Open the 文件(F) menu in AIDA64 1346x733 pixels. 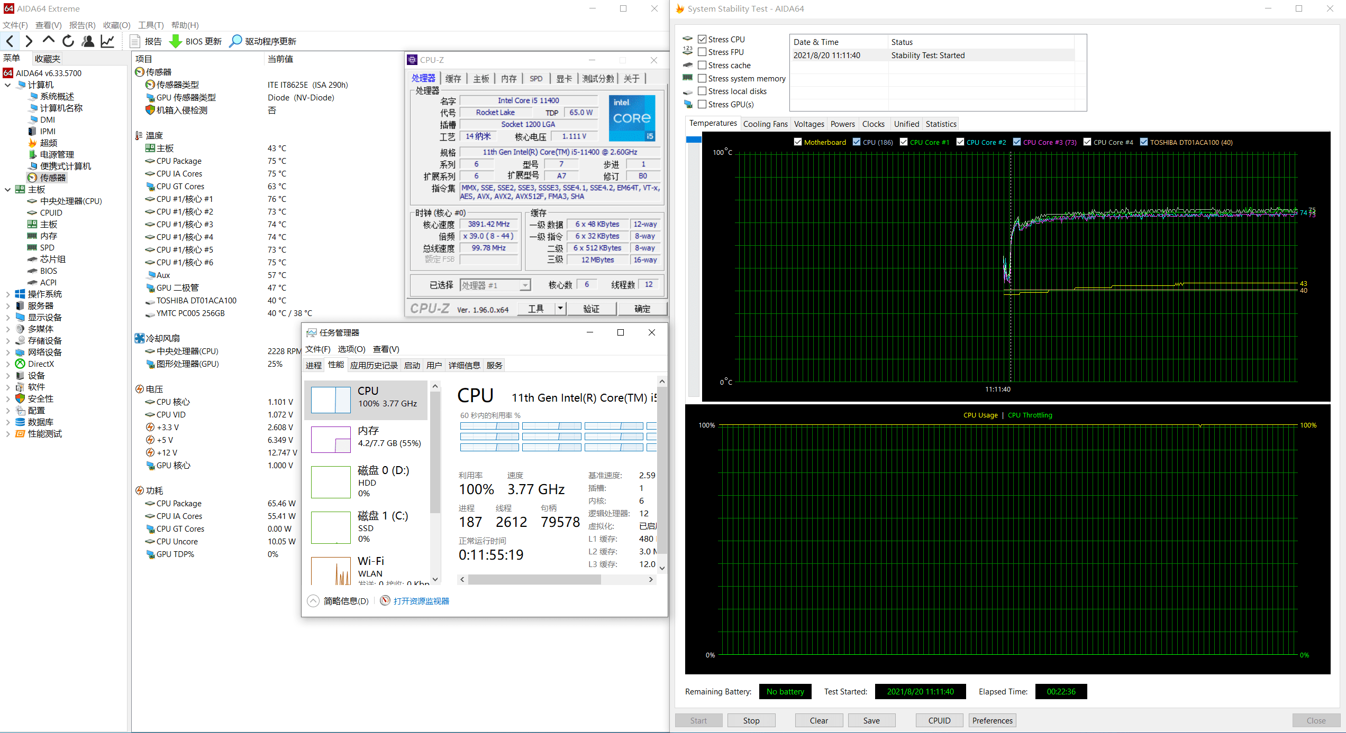click(15, 25)
